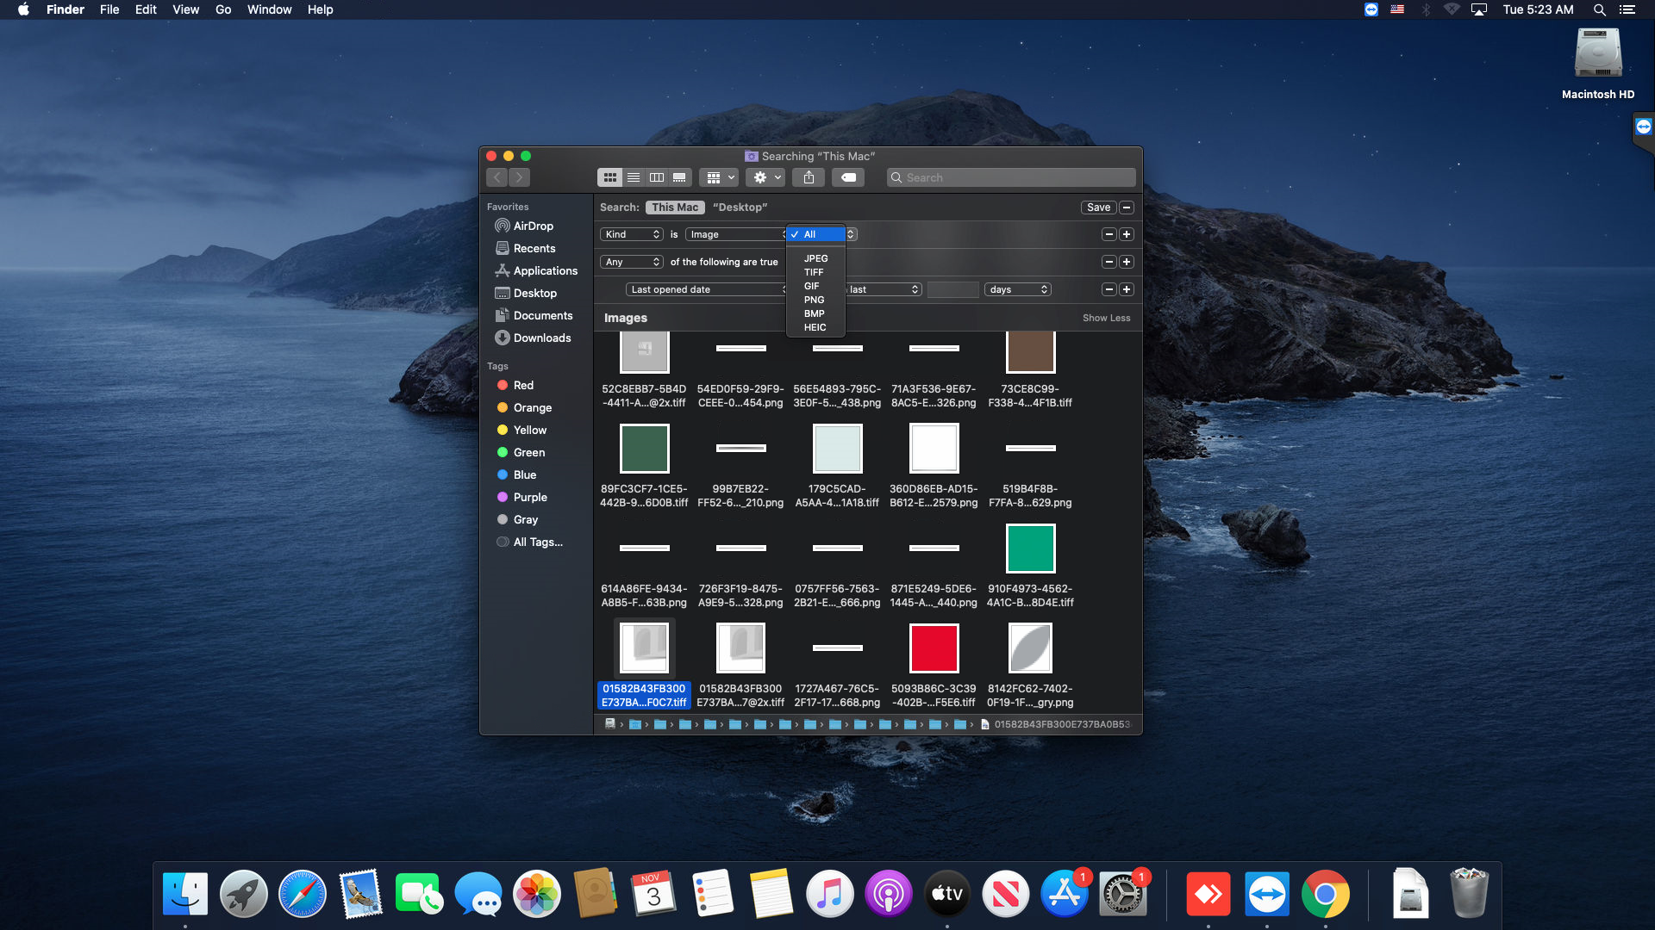Switch to gallery view in toolbar
This screenshot has width=1655, height=930.
(679, 177)
